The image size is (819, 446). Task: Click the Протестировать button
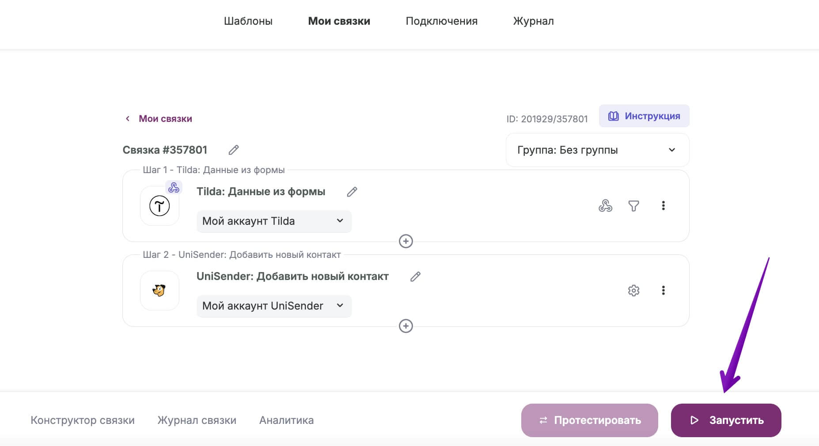click(589, 420)
